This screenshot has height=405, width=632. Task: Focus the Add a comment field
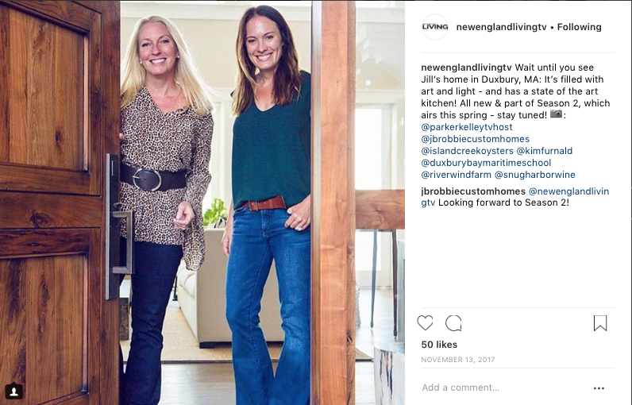(504, 388)
